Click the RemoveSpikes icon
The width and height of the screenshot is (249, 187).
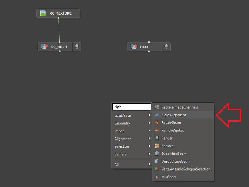157,130
